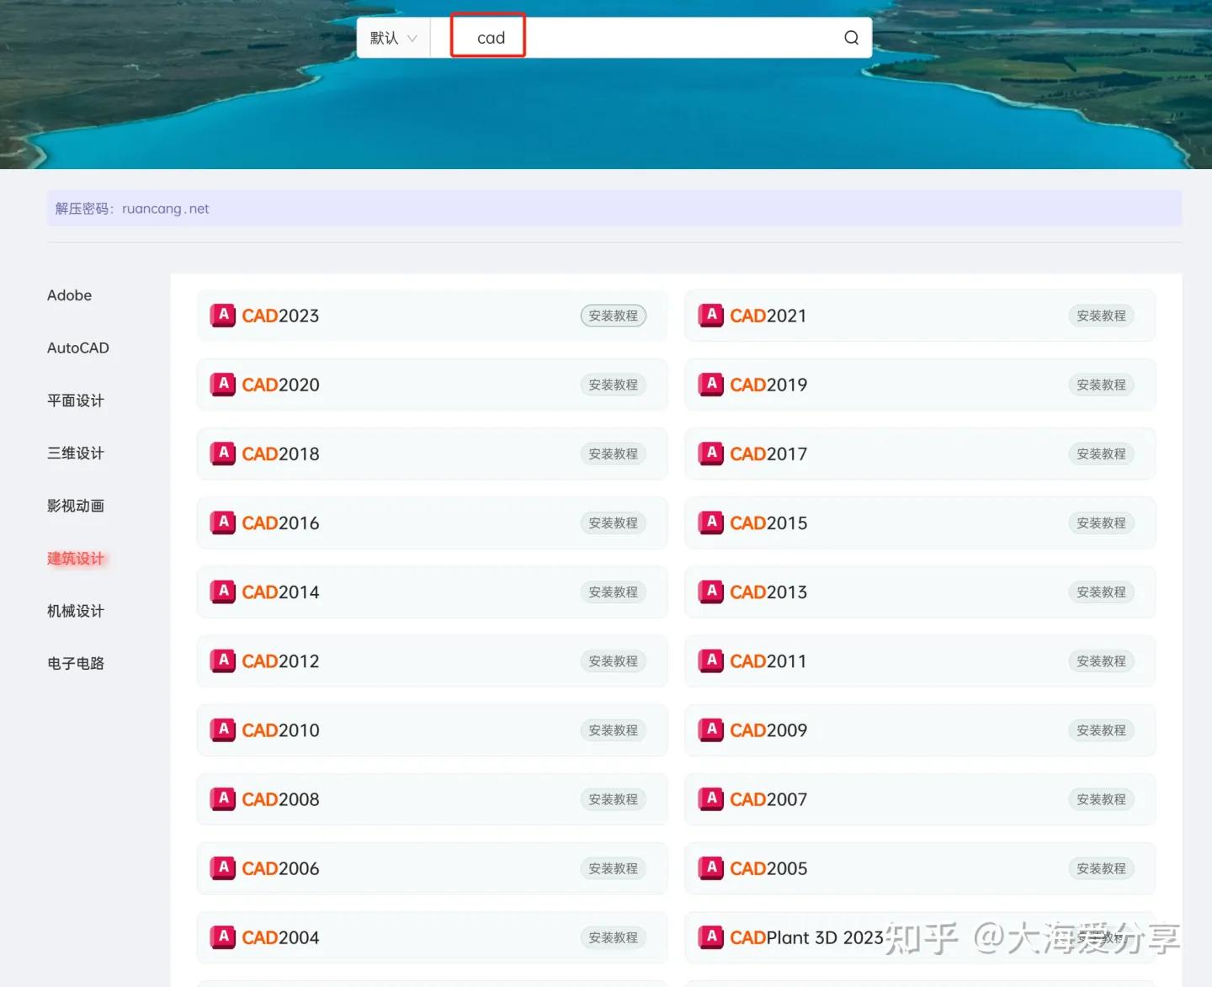Select the AutoCAD icon beside CAD2021
The image size is (1212, 987).
click(711, 315)
